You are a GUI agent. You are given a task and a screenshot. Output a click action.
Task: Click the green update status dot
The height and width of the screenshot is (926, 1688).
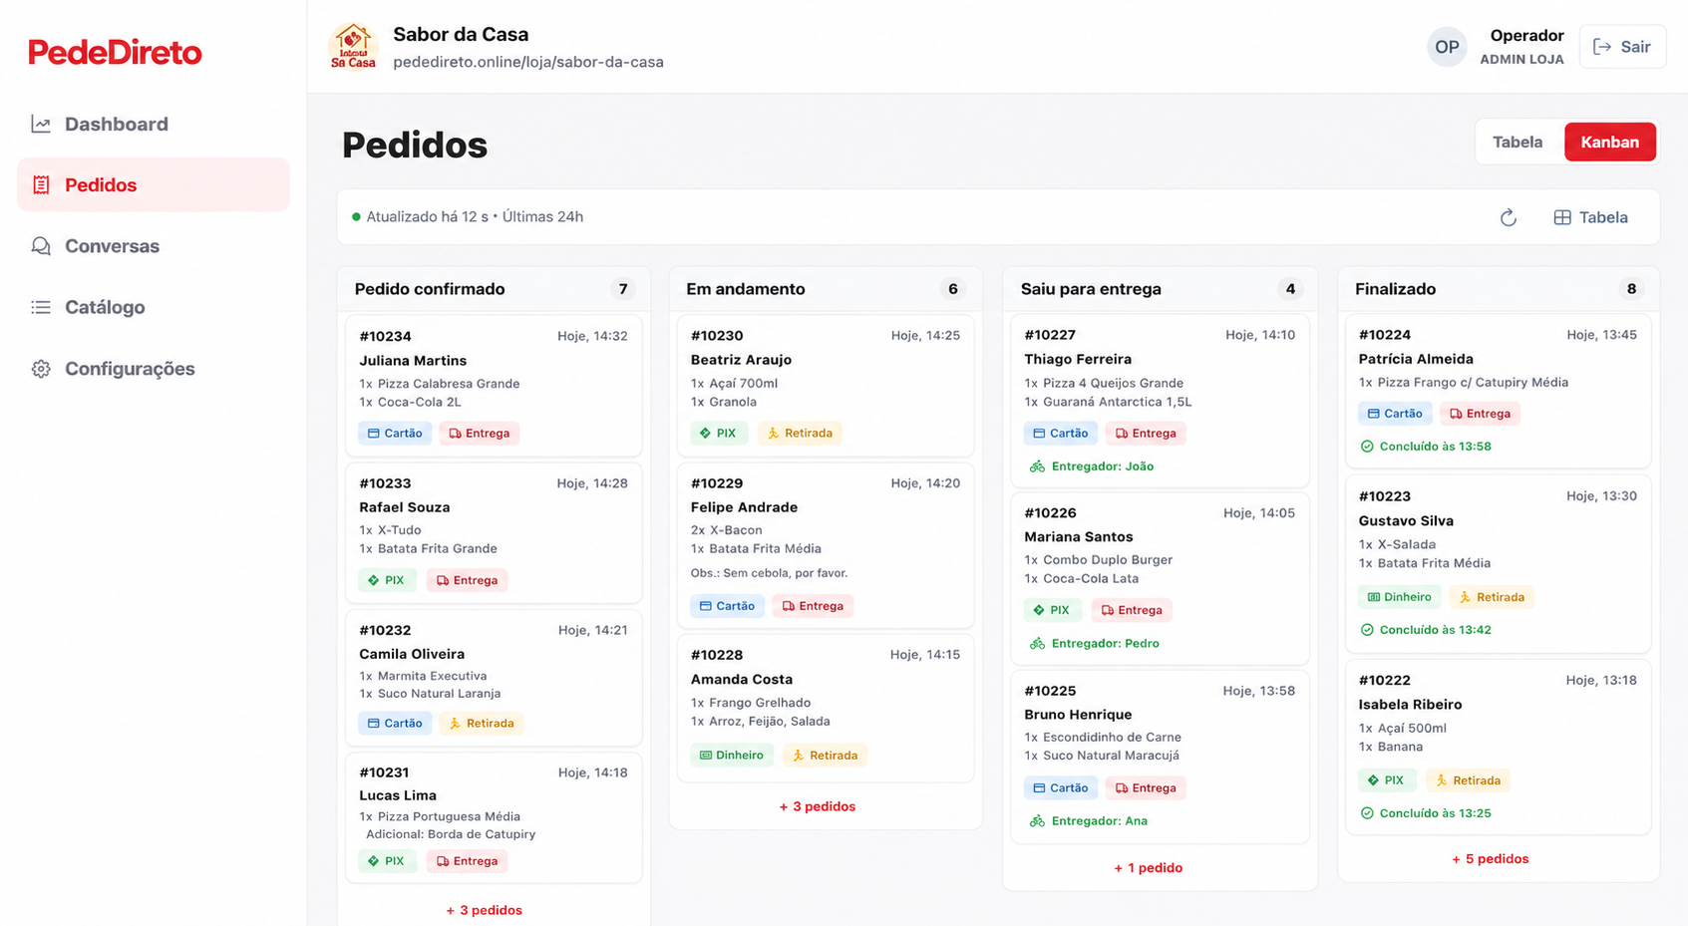click(356, 216)
